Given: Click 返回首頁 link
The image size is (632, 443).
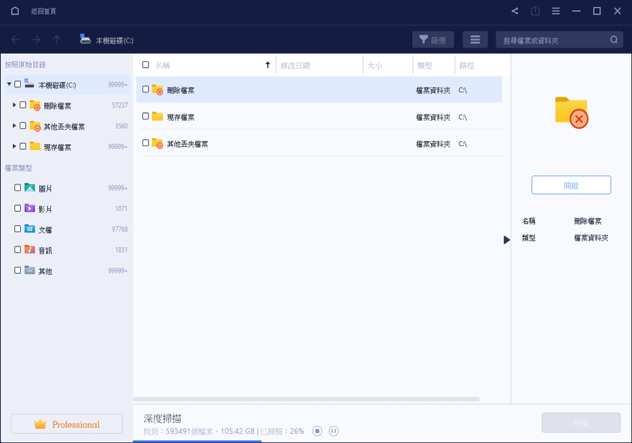Looking at the screenshot, I should coord(44,11).
